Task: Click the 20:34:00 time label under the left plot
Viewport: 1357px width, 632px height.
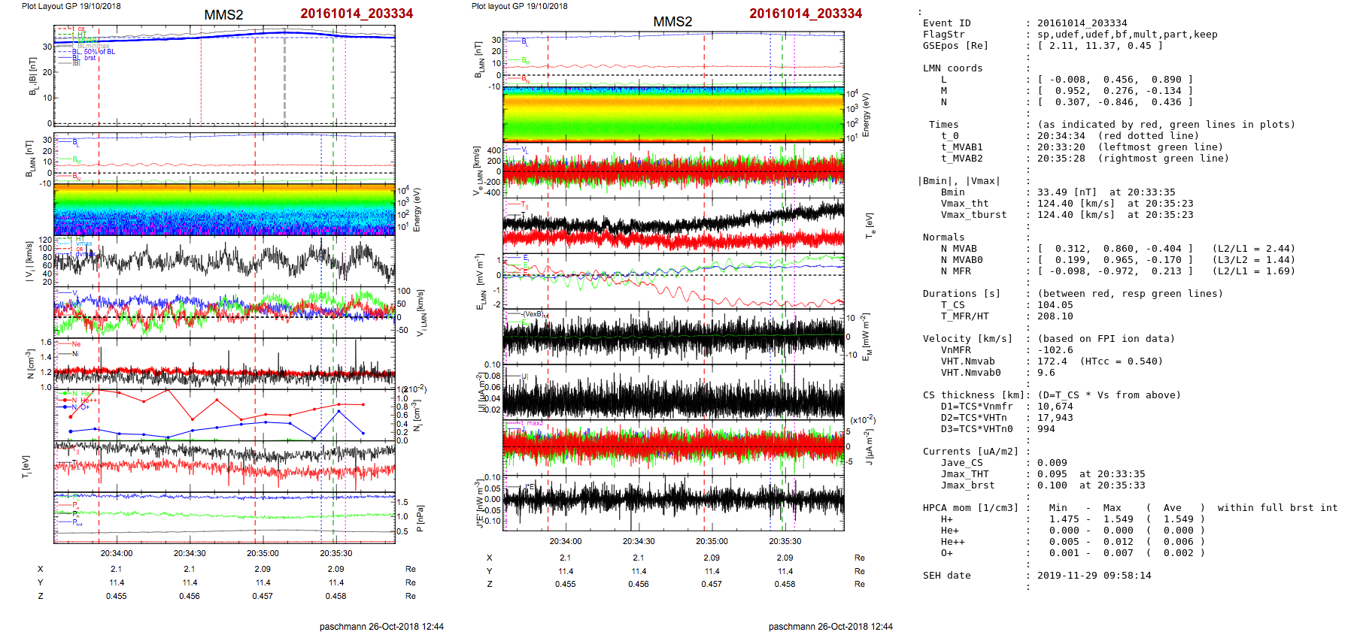Action: (x=117, y=553)
